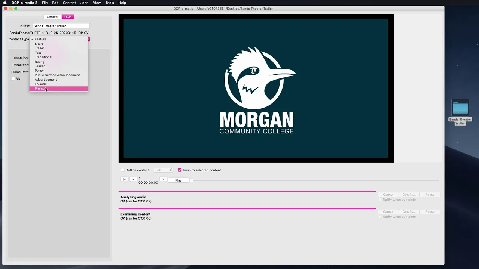Click the Play button
The image size is (479, 269).
(x=179, y=180)
